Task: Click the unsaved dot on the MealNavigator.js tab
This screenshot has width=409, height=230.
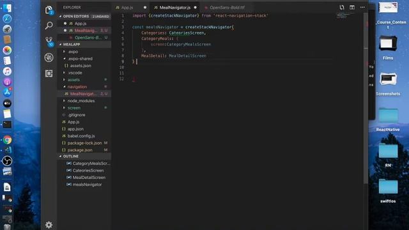Action: click(195, 8)
